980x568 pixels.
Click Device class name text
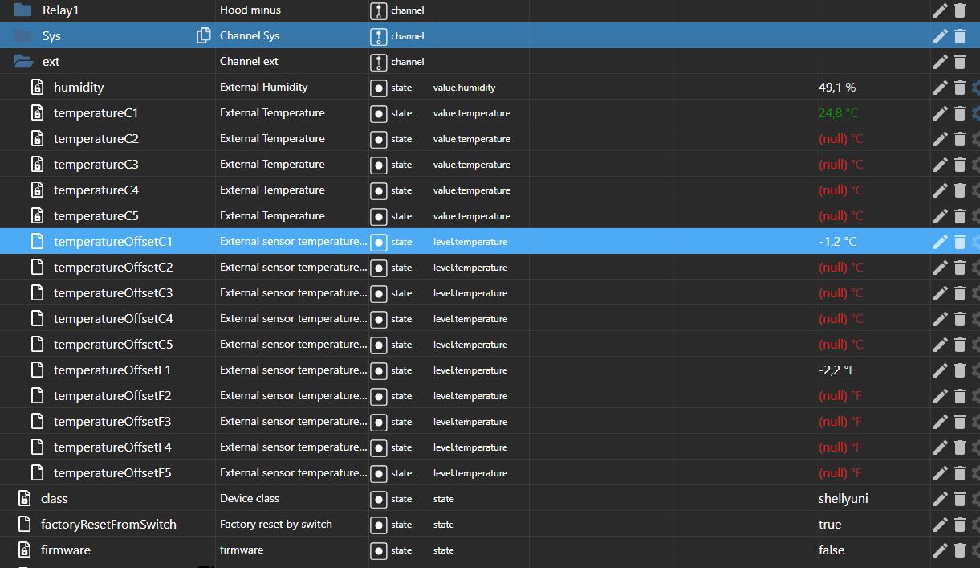coord(250,498)
